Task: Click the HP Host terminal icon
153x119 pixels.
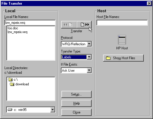Action: point(122,40)
